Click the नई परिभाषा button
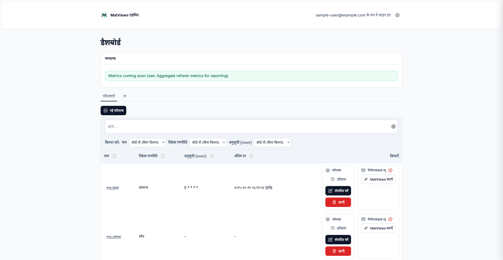Viewport: 503px width, 260px height. tap(113, 111)
